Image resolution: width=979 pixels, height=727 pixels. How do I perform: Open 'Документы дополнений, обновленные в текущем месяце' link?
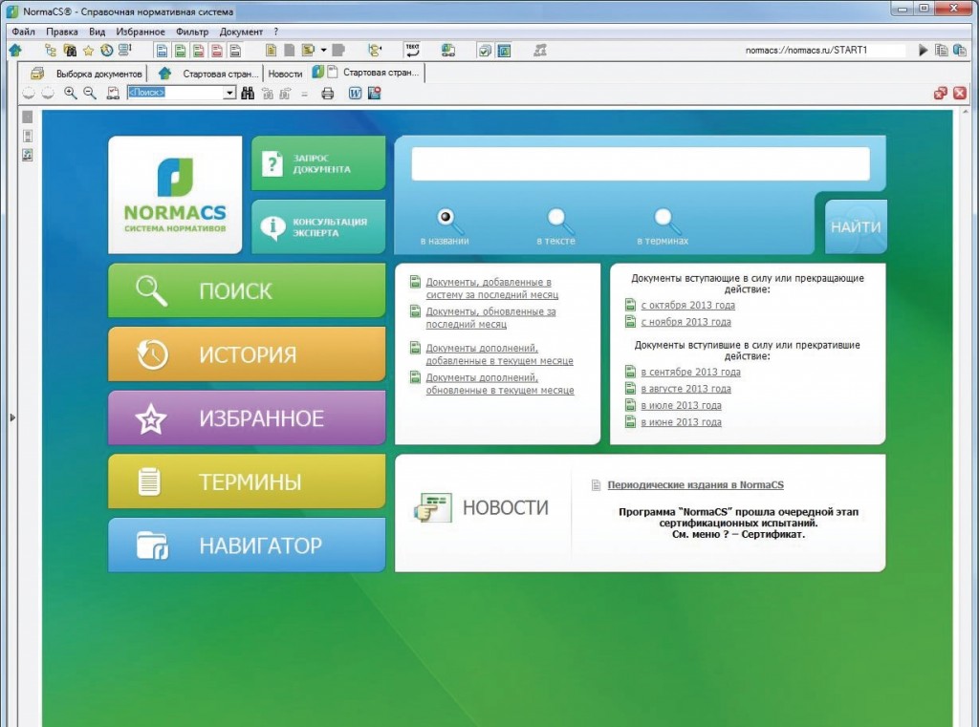click(x=500, y=384)
